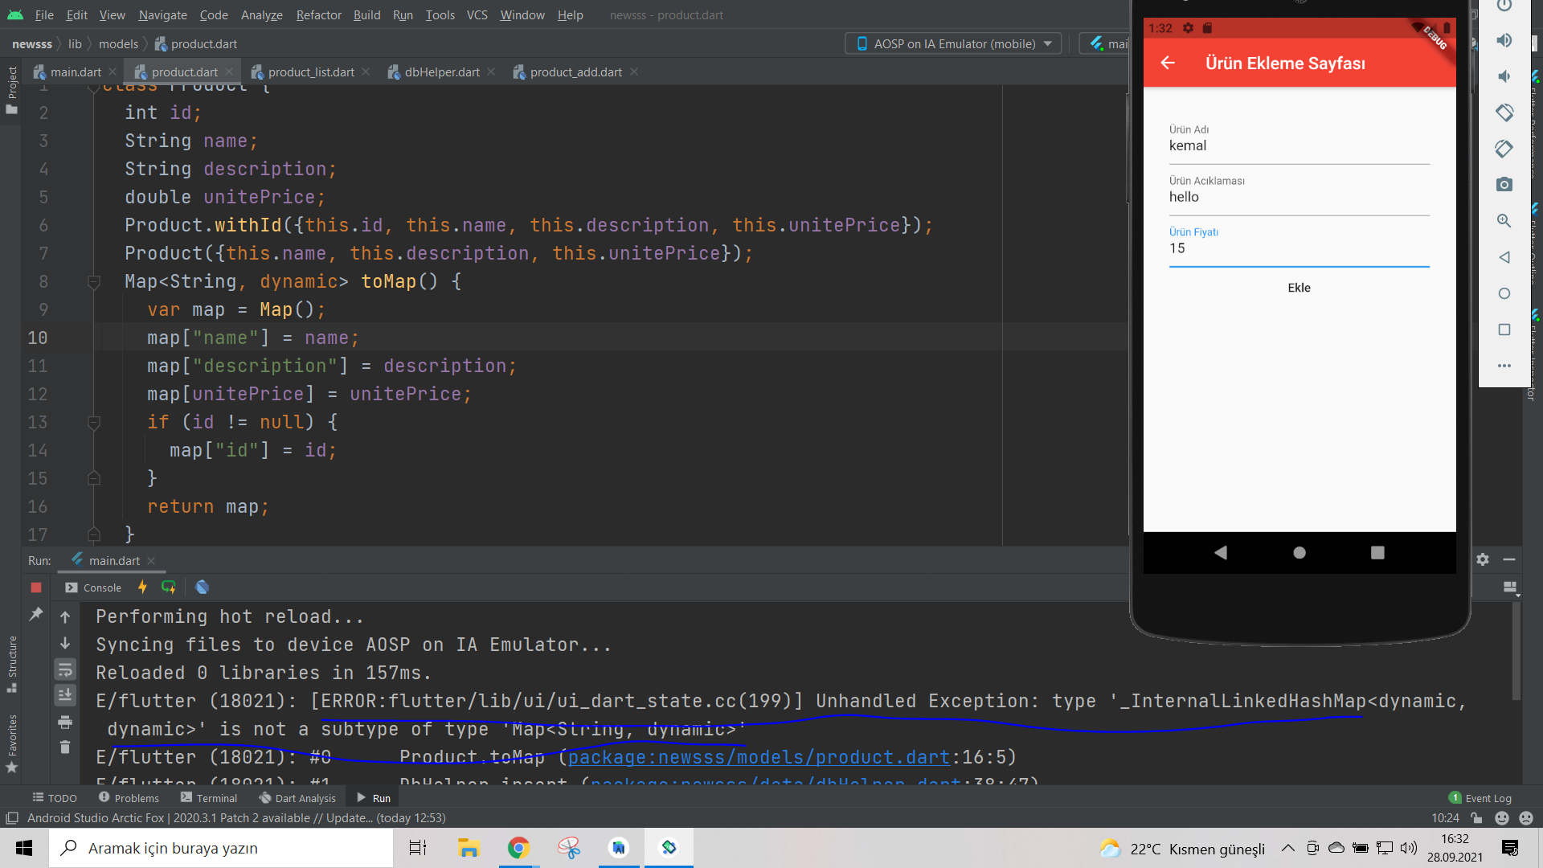Image resolution: width=1543 pixels, height=868 pixels.
Task: Switch to dbHelper.dart tab
Action: [x=441, y=72]
